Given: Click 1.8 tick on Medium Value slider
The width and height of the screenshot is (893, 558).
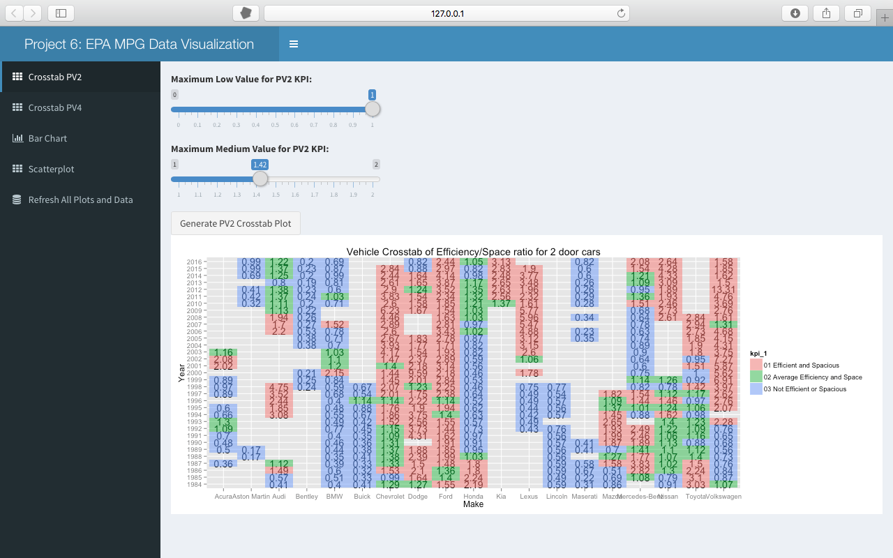Looking at the screenshot, I should point(333,195).
